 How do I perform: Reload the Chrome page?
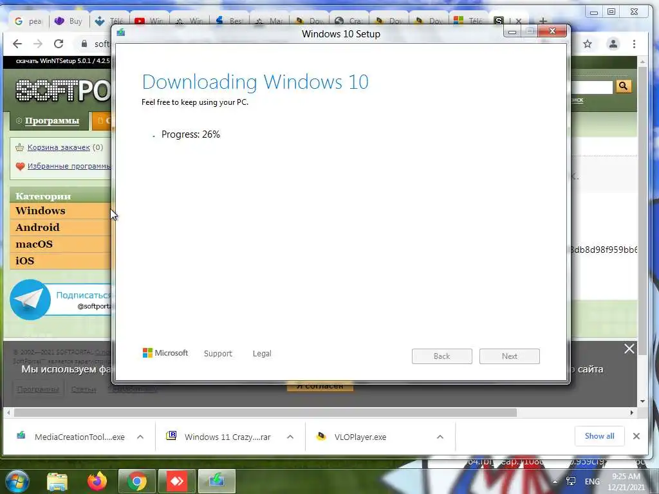tap(59, 44)
